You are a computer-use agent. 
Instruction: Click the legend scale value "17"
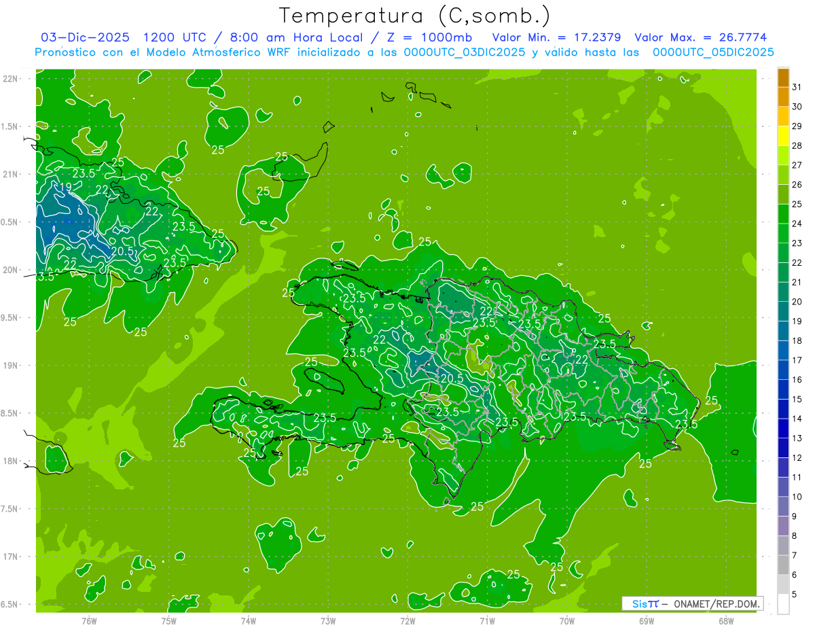click(797, 360)
